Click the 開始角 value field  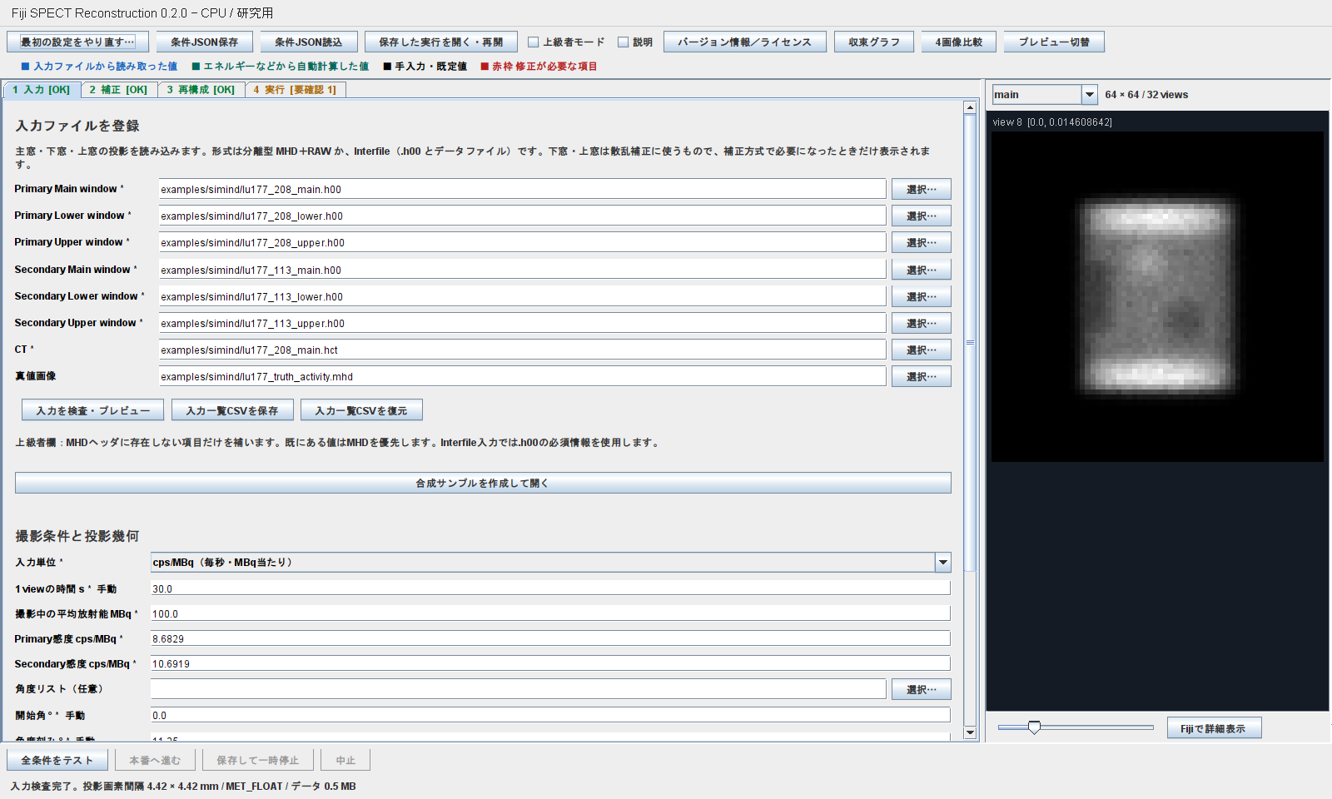coord(550,715)
